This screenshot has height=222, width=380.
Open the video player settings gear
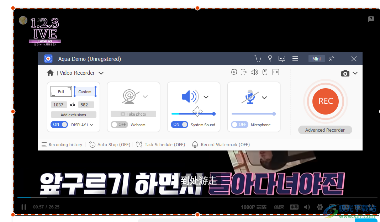pyautogui.click(x=320, y=207)
